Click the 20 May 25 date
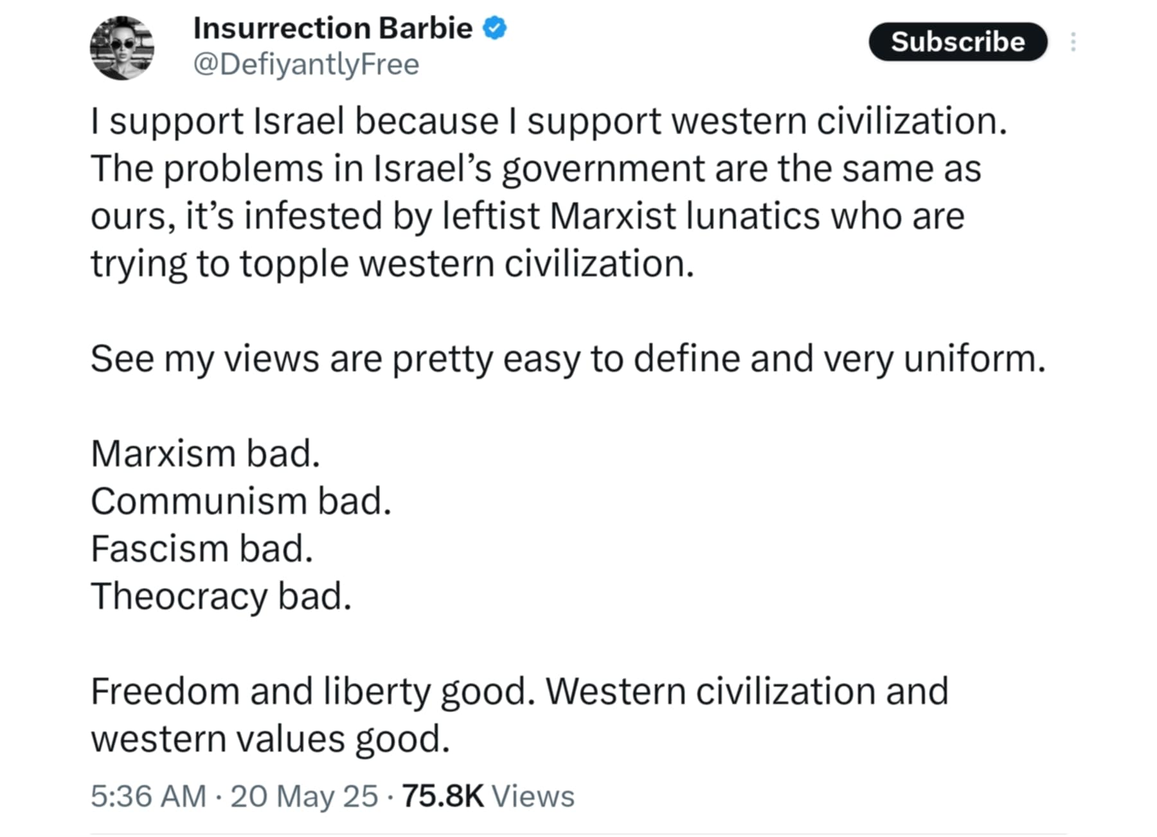This screenshot has width=1157, height=837. [304, 796]
